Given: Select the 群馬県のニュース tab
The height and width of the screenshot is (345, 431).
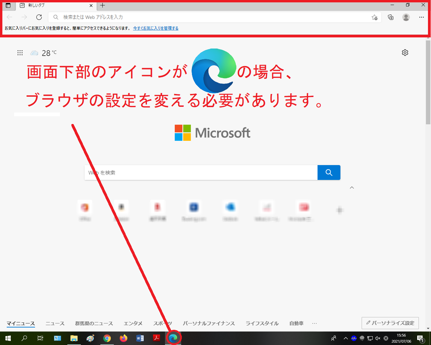Looking at the screenshot, I should (x=94, y=323).
